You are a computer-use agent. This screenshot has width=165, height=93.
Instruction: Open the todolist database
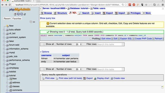tap(13, 72)
